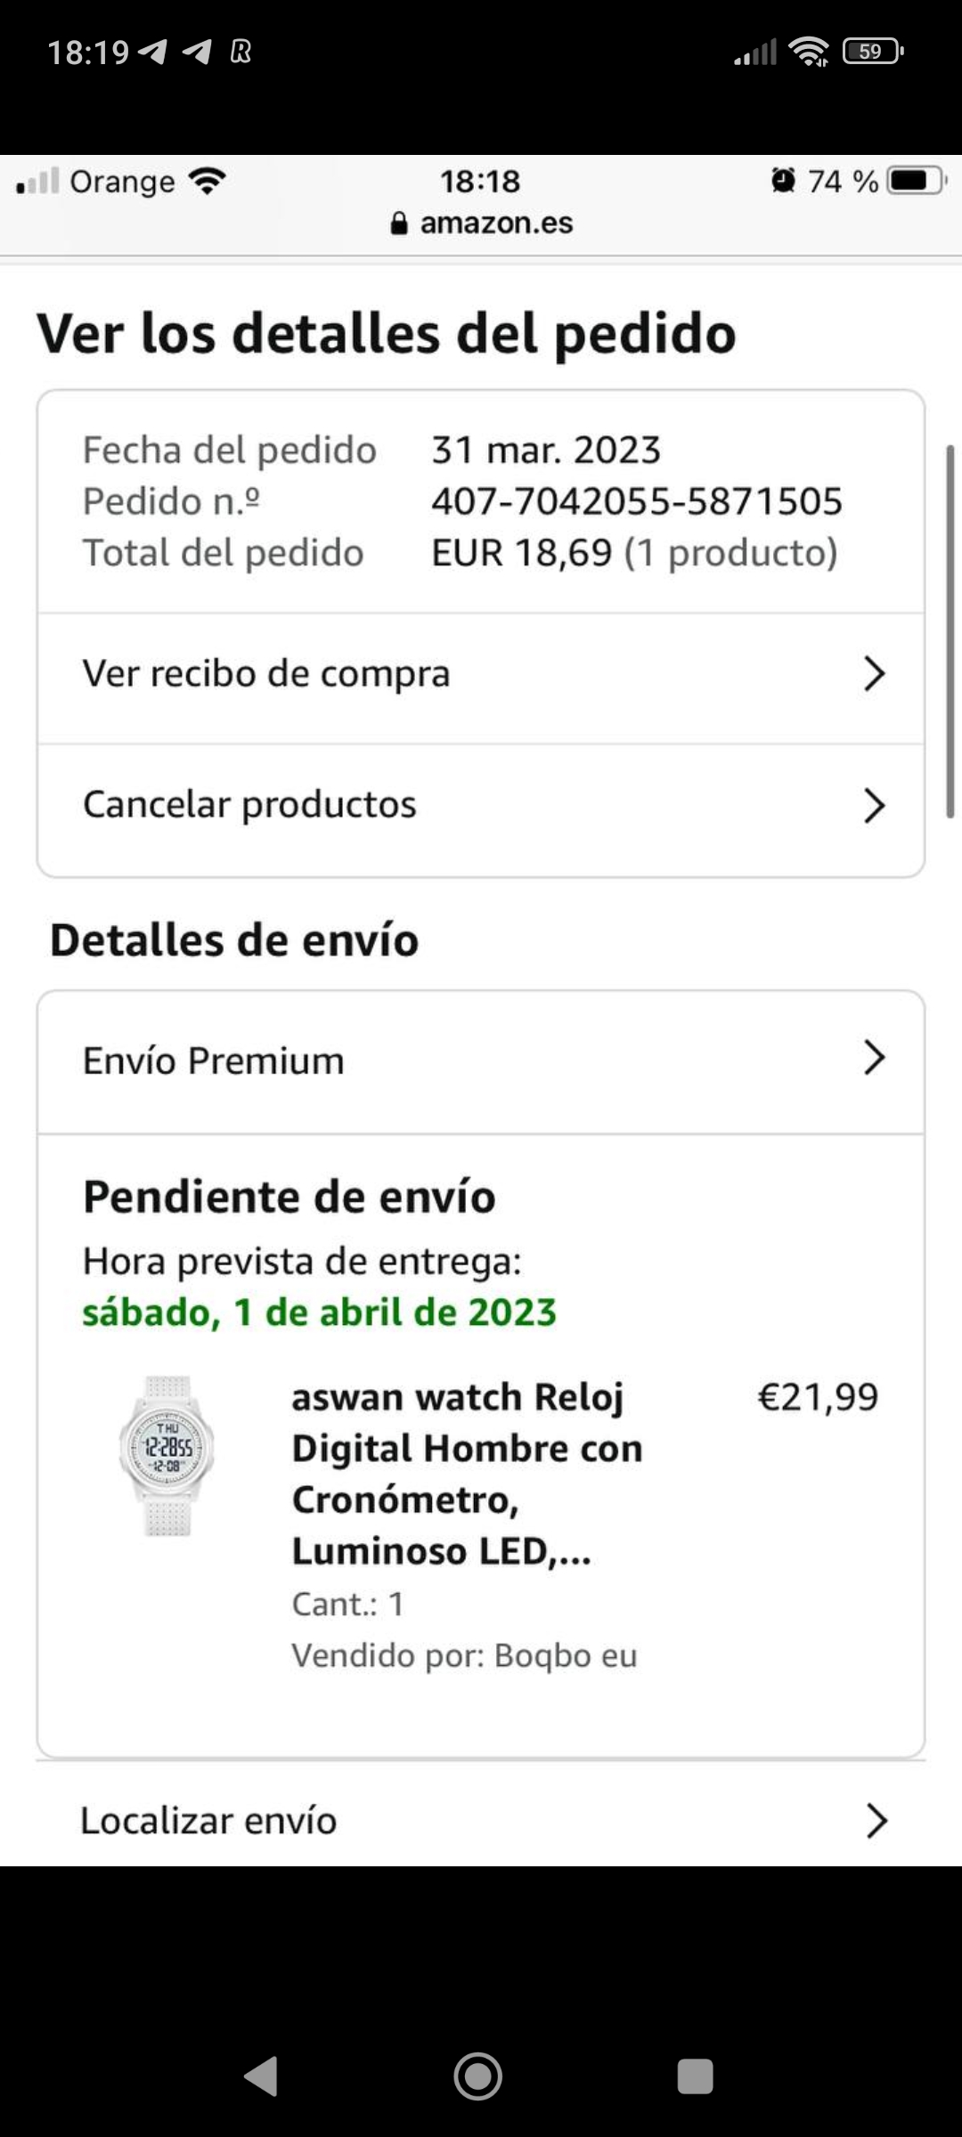Viewport: 962px width, 2137px height.
Task: Select the Cancelar productos option
Action: point(249,805)
